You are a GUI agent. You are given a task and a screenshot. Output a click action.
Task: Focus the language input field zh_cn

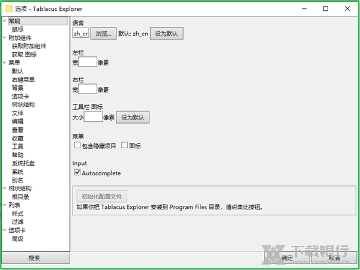[x=80, y=34]
